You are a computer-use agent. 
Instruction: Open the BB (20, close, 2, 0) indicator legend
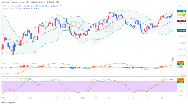10,9
